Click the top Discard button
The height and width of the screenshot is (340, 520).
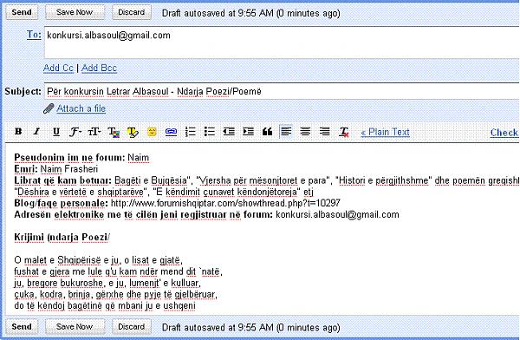(x=132, y=12)
